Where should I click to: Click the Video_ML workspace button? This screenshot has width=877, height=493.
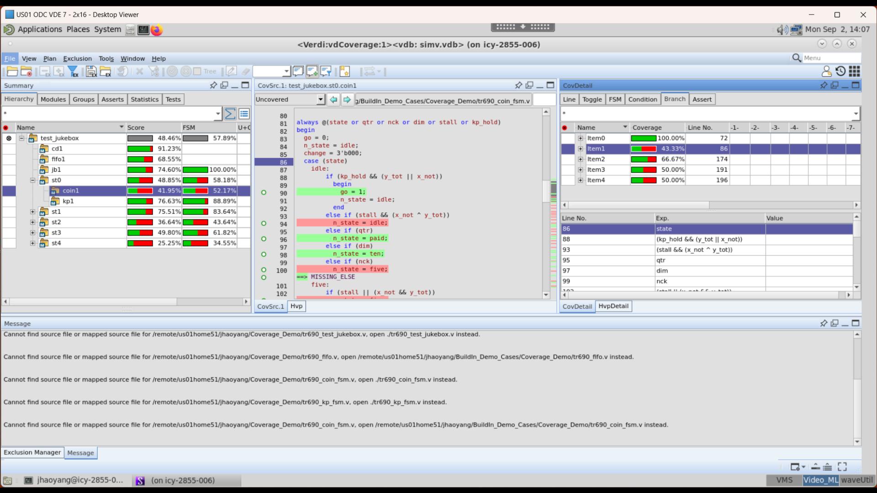(x=820, y=480)
